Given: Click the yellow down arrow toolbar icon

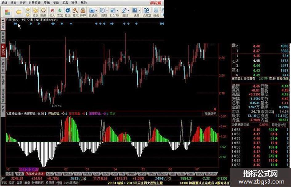Looking at the screenshot, I should (x=28, y=14).
